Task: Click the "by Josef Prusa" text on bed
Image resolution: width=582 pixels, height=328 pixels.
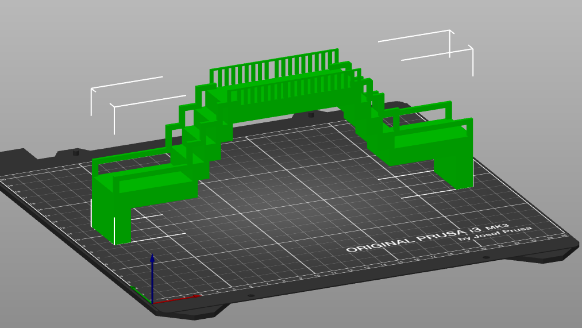Action: click(494, 233)
